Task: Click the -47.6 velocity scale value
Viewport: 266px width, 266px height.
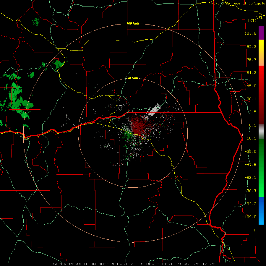Action: pyautogui.click(x=250, y=165)
